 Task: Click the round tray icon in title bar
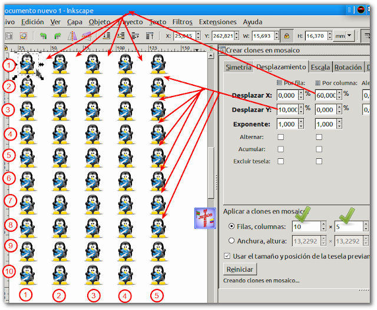pyautogui.click(x=361, y=10)
